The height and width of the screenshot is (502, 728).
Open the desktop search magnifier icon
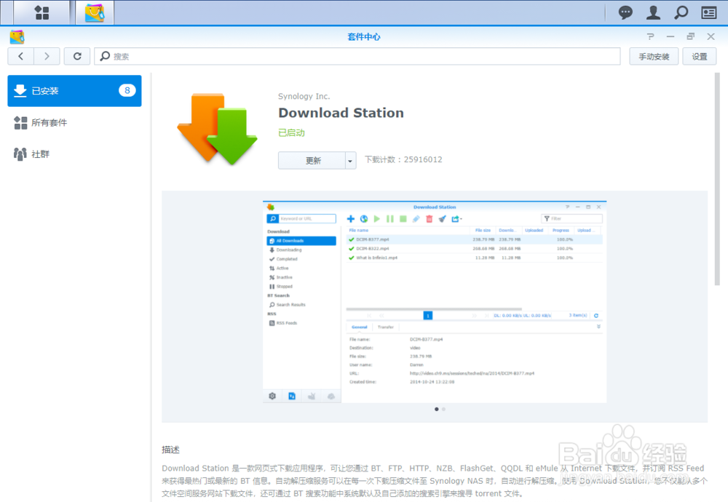click(x=681, y=12)
